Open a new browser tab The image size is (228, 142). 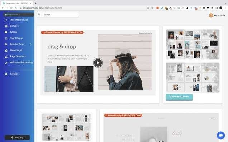point(35,3)
